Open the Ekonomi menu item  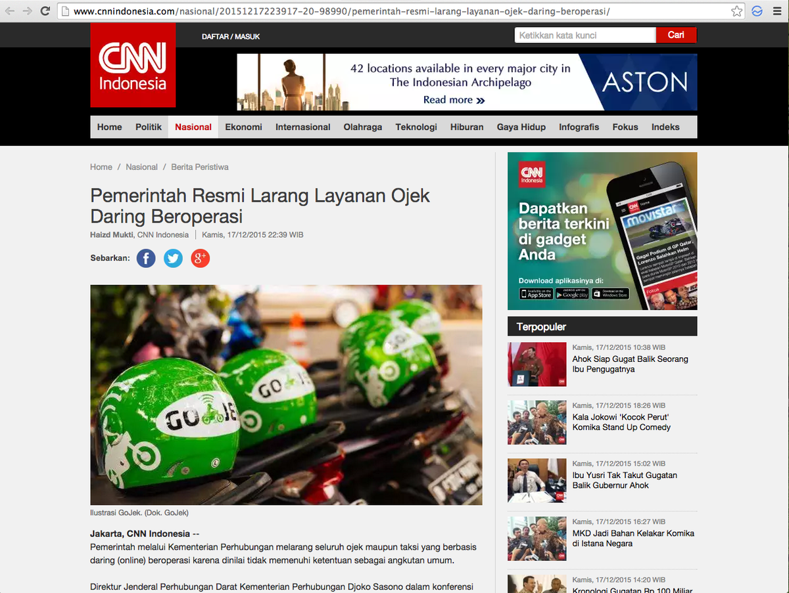[x=243, y=127]
